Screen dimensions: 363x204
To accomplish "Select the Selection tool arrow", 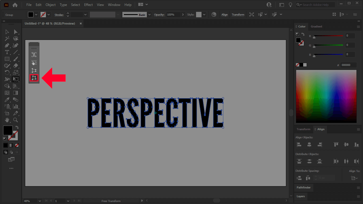I will [7, 32].
